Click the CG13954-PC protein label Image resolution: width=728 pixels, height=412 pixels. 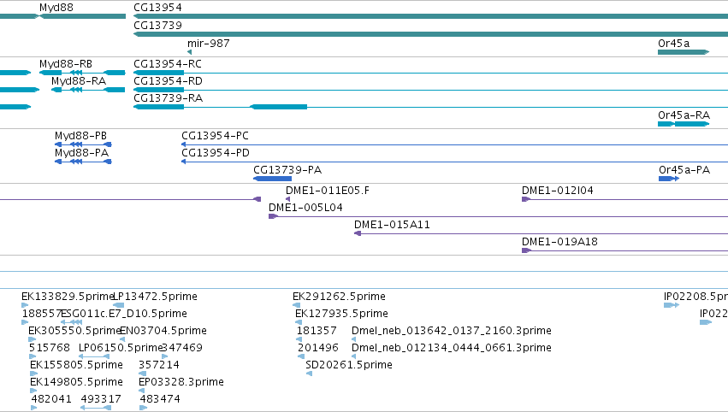pos(215,136)
